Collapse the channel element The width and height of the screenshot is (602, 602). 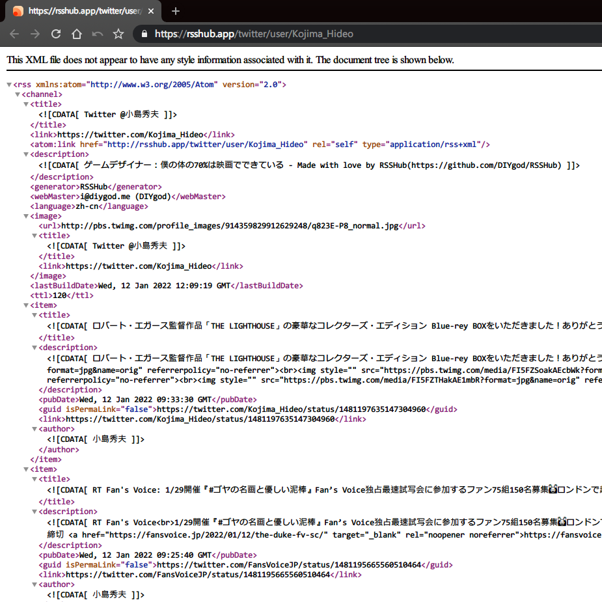18,94
